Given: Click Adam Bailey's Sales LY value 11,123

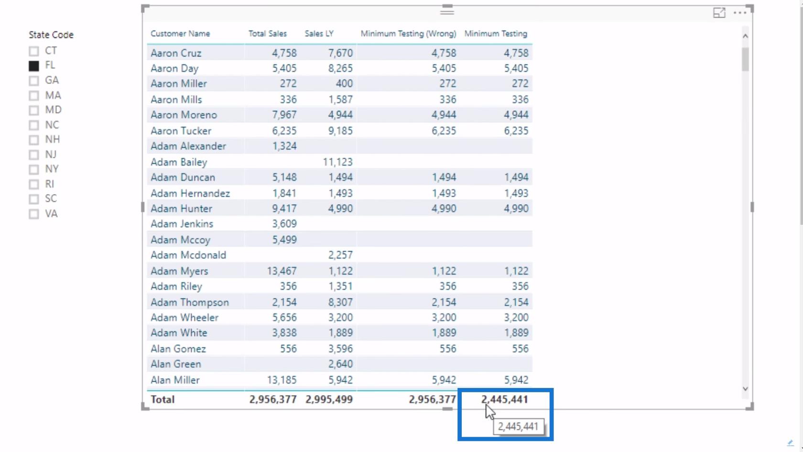Looking at the screenshot, I should tap(337, 162).
